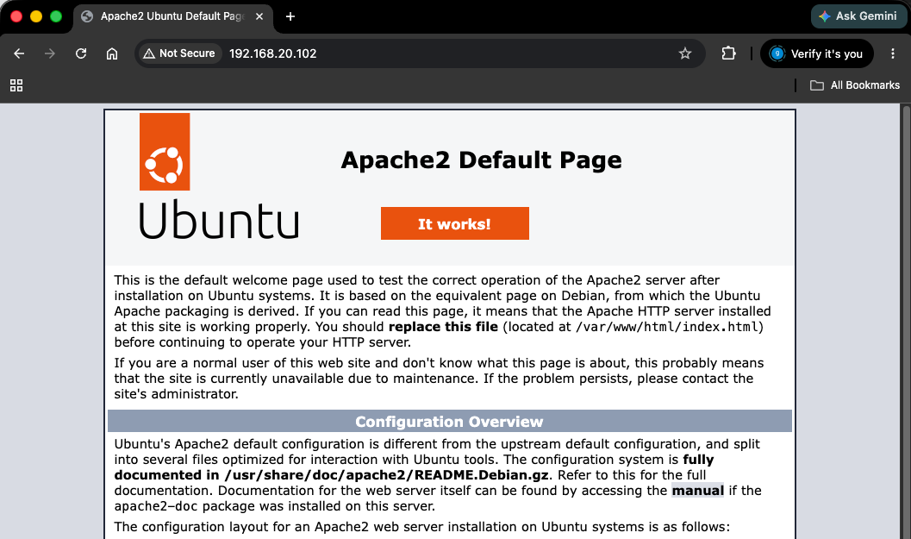Screen dimensions: 911x539
Task: Go back using the browser back arrow
Action: tap(19, 53)
